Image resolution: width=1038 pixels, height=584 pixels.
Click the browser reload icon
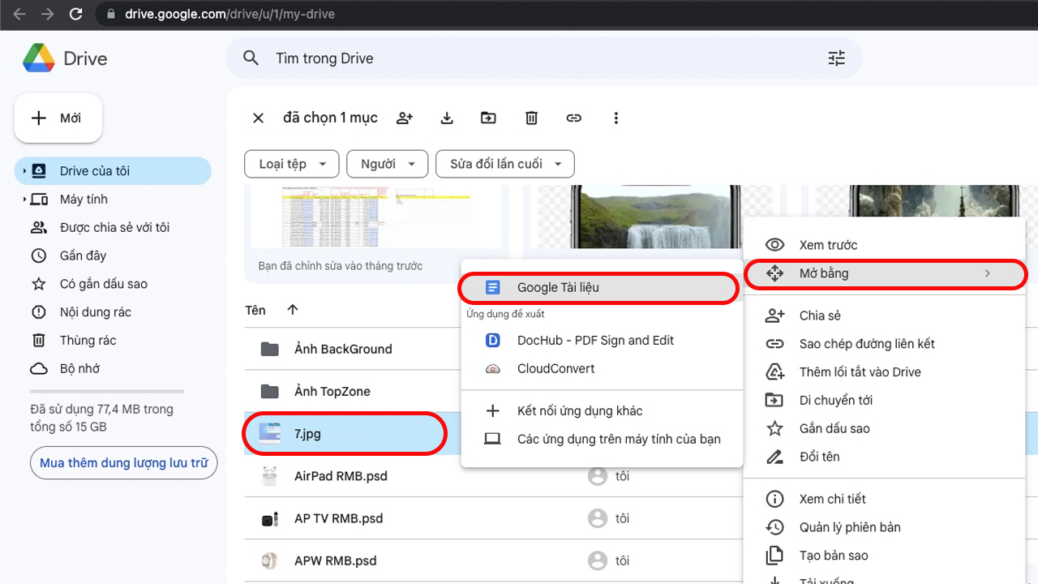point(75,14)
